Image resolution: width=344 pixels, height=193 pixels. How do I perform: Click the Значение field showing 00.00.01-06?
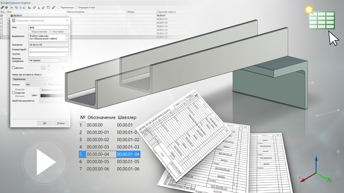48,45
